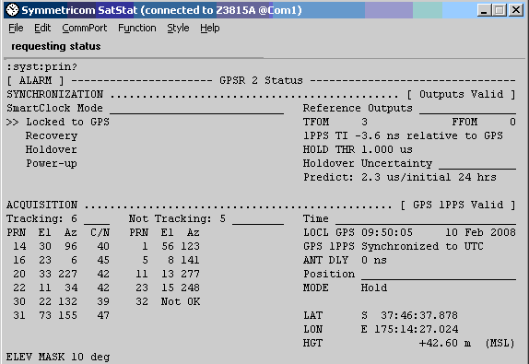Screen dimensions: 529x364
Task: Close the SatStat window
Action: tap(516, 10)
